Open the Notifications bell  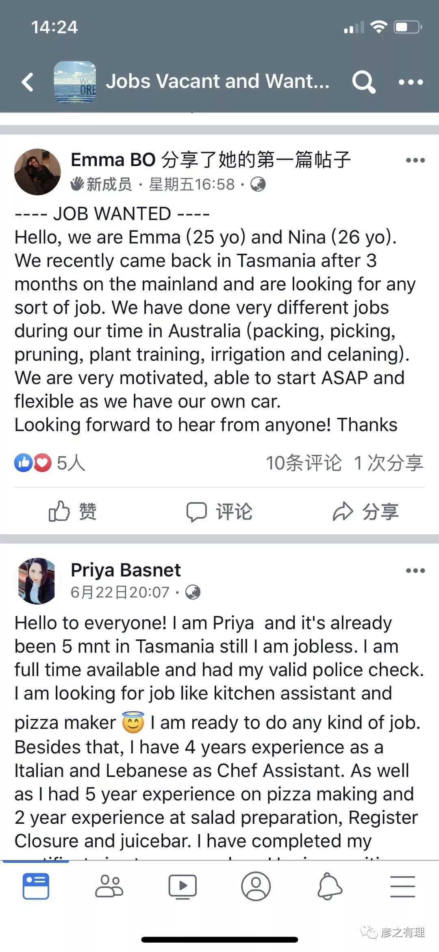(330, 886)
